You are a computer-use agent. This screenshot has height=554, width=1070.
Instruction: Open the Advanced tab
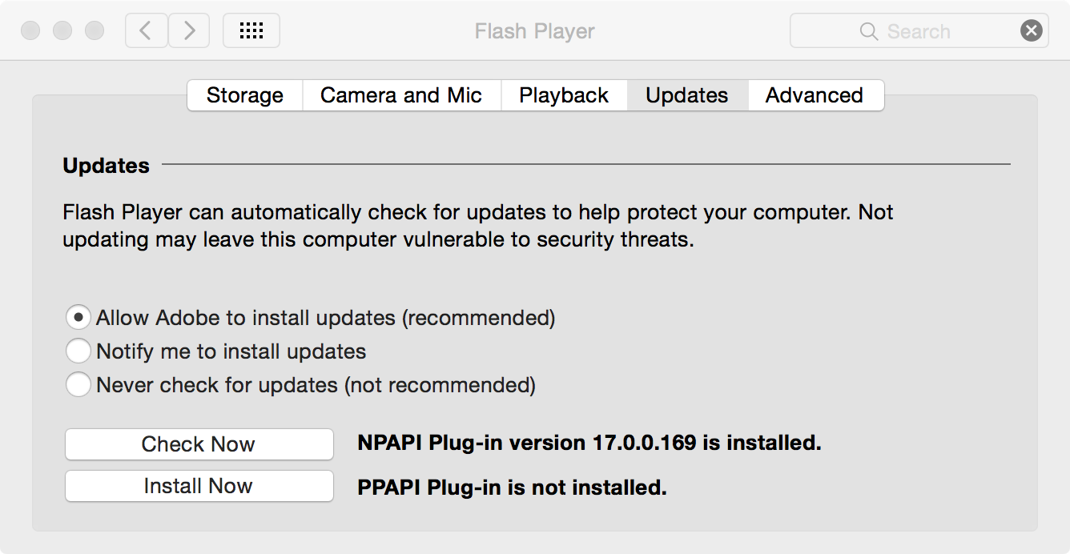click(815, 95)
